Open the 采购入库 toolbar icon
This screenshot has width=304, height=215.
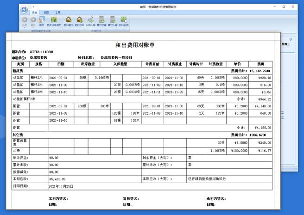(90, 20)
